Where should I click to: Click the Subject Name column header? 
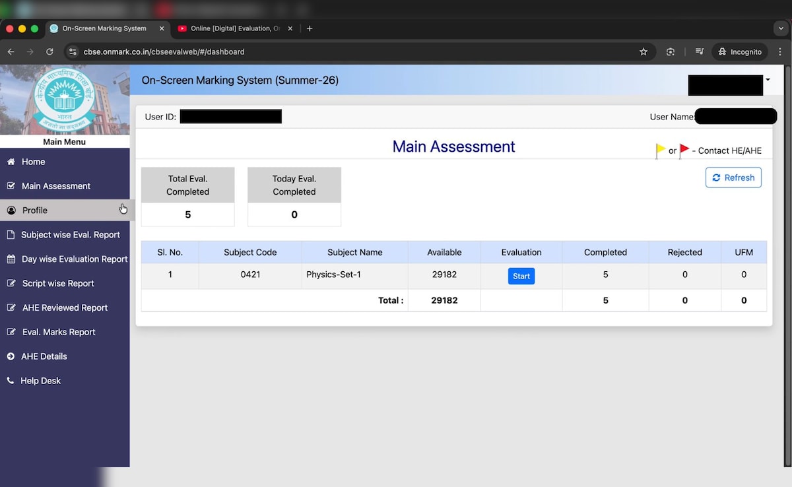coord(355,252)
